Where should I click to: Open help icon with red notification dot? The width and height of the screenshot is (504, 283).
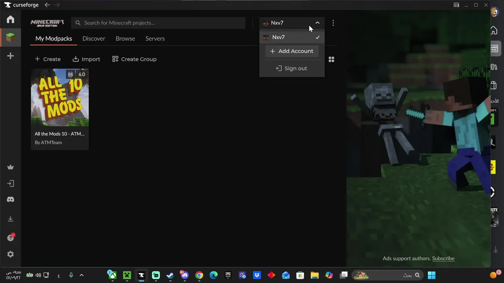pos(11,237)
